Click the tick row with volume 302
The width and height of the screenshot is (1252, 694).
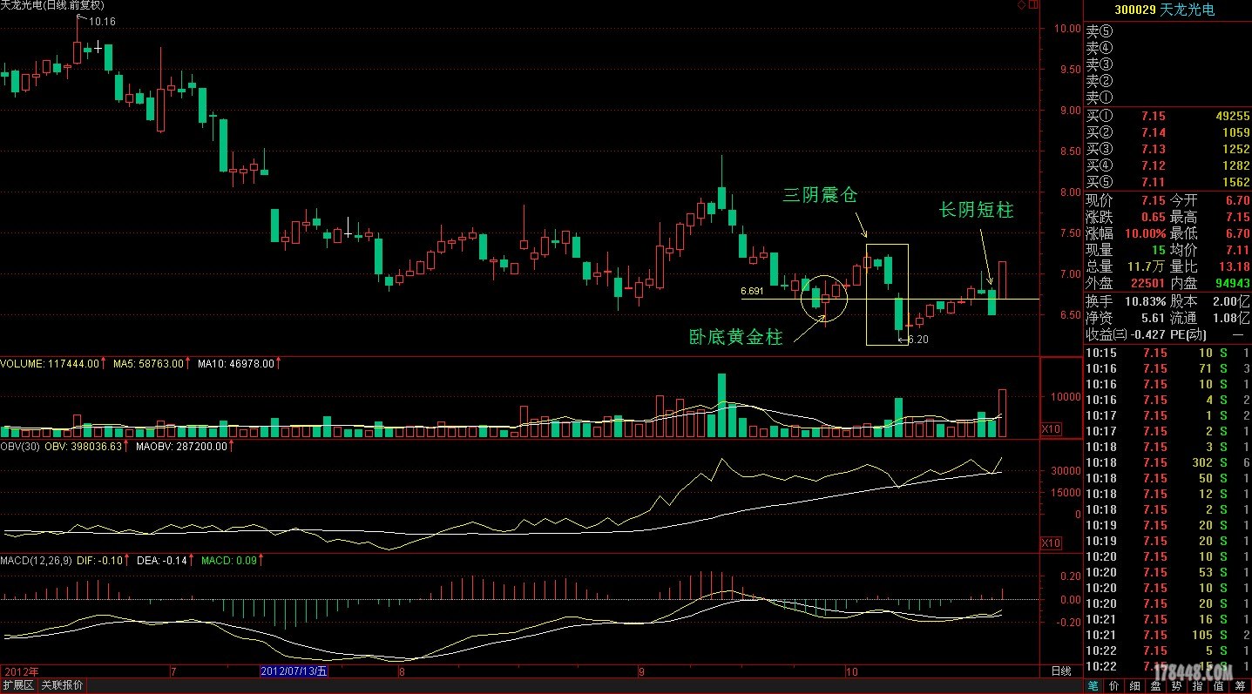1167,462
